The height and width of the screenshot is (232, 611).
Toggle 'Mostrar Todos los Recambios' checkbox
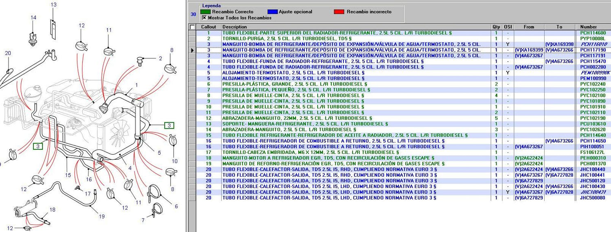(204, 18)
